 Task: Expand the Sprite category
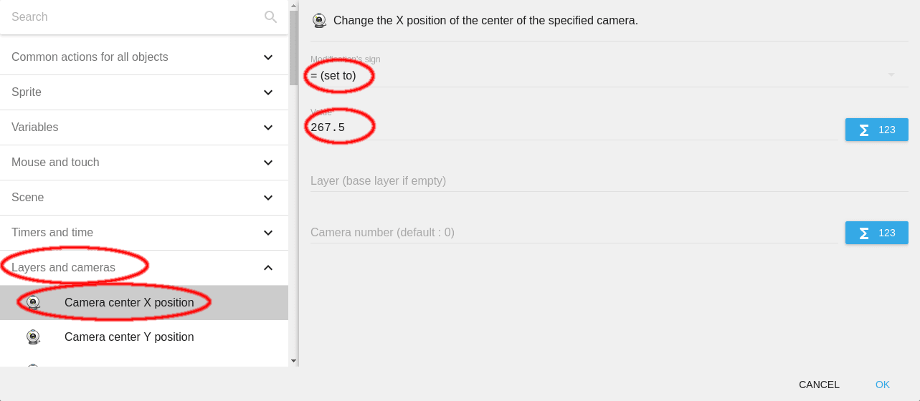tap(268, 92)
